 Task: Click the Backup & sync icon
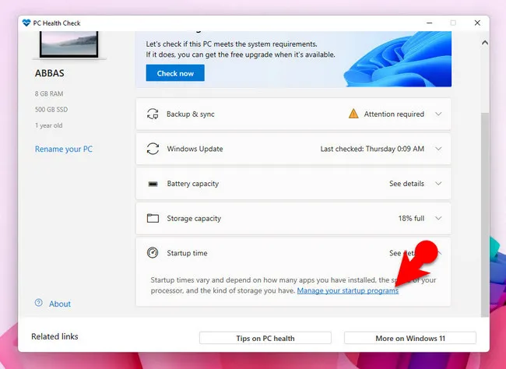click(153, 114)
